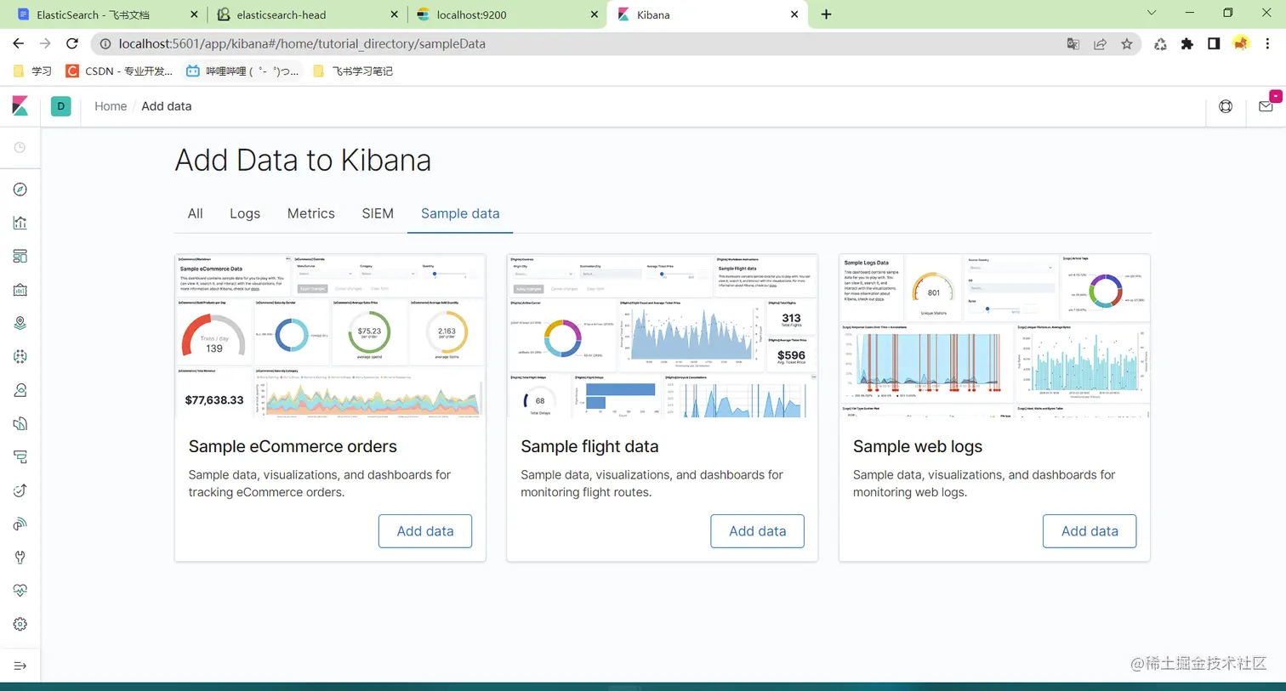Open Logs icon in sidebar
The height and width of the screenshot is (691, 1286).
coord(20,423)
